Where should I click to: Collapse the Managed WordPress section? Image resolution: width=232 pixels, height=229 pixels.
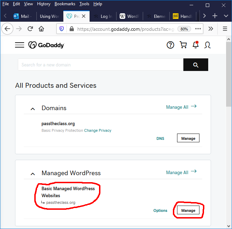click(33, 174)
